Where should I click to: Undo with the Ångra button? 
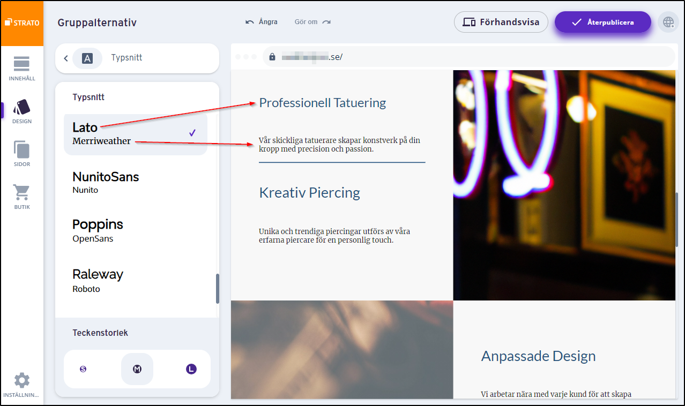click(x=262, y=22)
